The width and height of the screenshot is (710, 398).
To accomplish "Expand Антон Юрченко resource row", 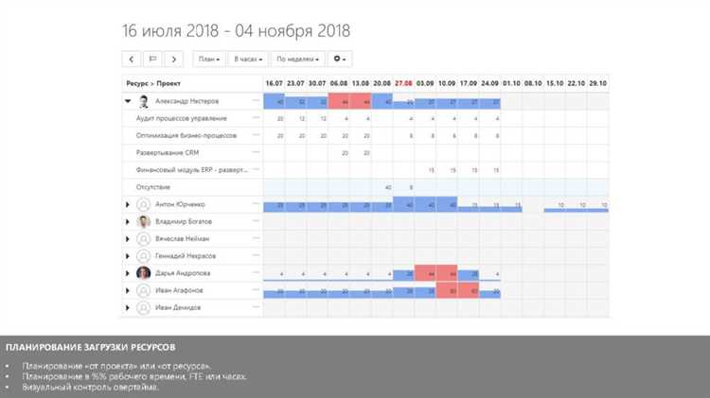I will click(x=128, y=204).
